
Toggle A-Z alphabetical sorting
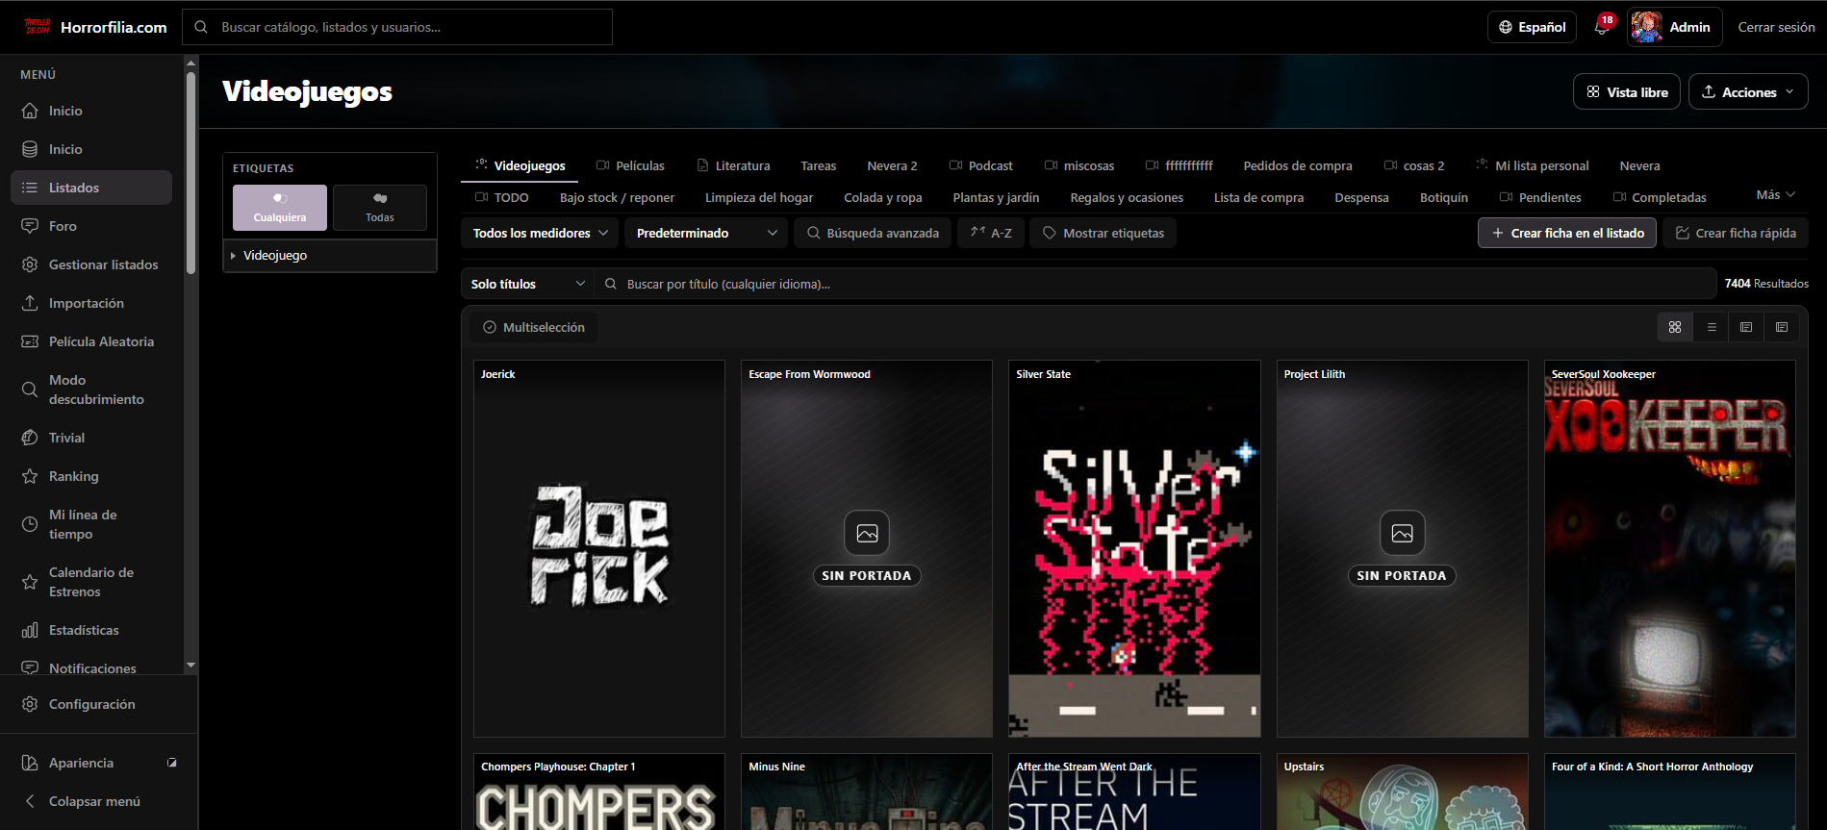pos(991,233)
